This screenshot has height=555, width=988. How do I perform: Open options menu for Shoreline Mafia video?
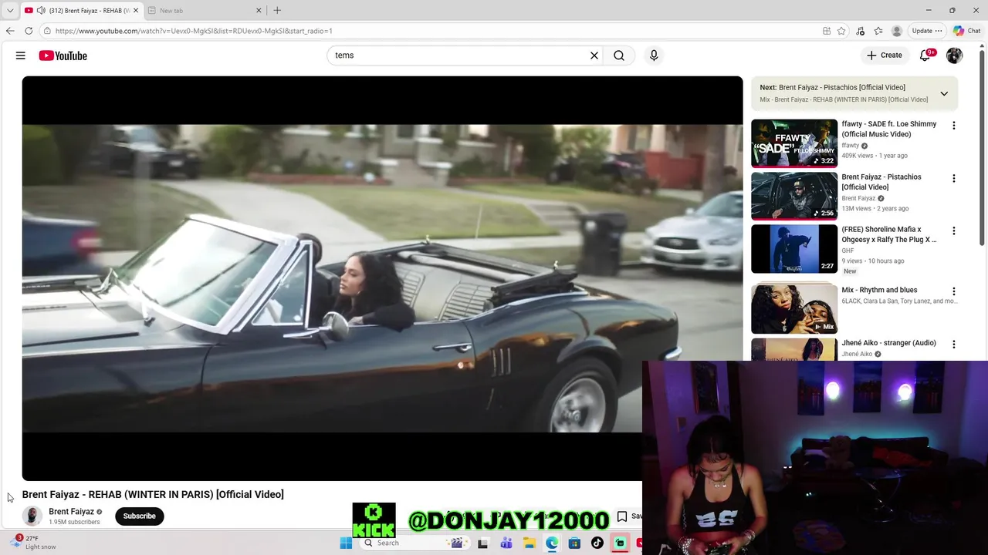954,231
